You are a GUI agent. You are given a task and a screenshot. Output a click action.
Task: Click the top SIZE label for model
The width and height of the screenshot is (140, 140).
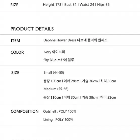[x=14, y=5]
